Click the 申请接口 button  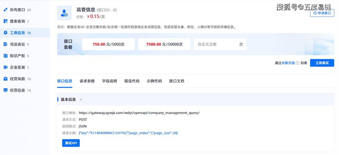click(x=322, y=13)
